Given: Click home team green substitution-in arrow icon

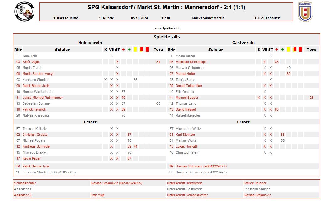Looking at the screenshot, I should tap(129, 50).
